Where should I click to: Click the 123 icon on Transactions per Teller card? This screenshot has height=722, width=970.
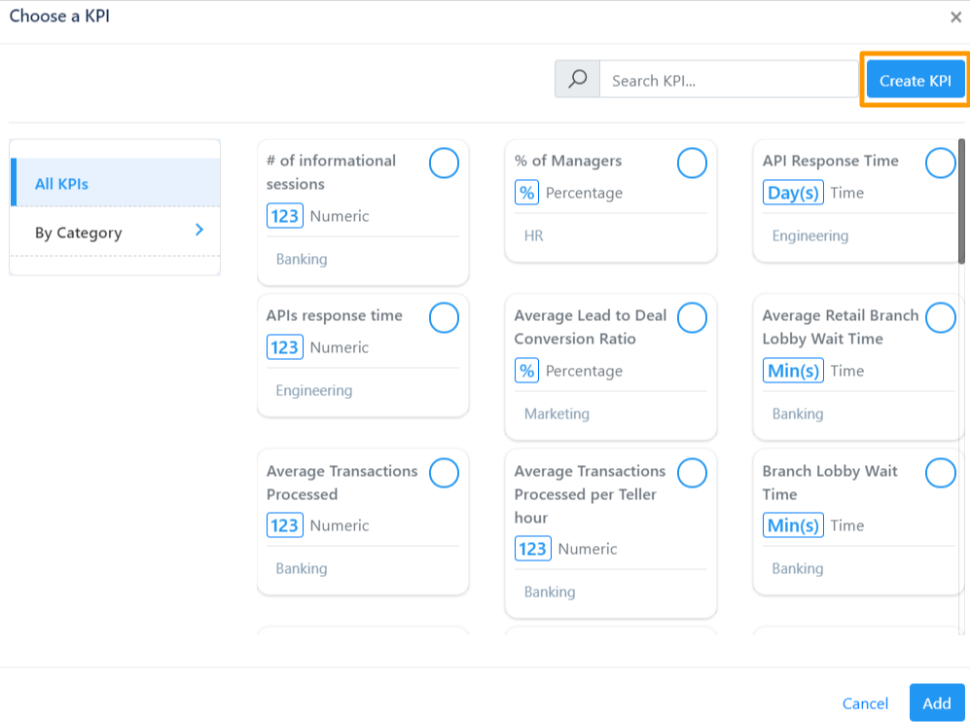click(x=532, y=549)
